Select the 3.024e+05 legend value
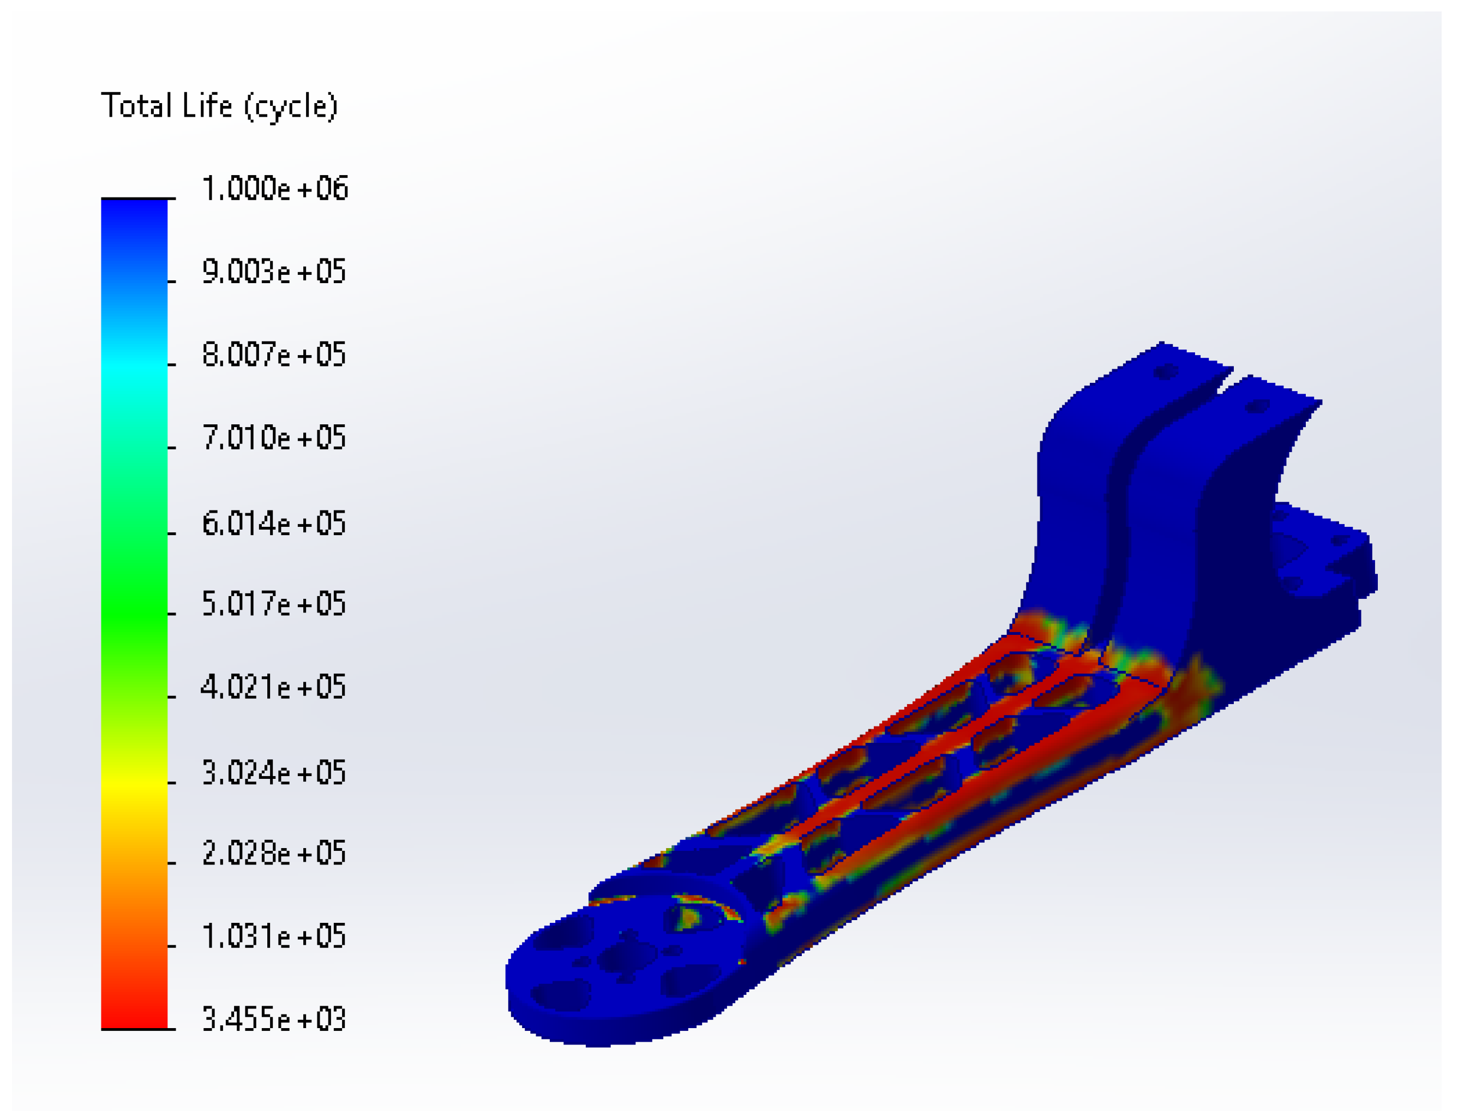This screenshot has width=1464, height=1111. click(x=274, y=773)
